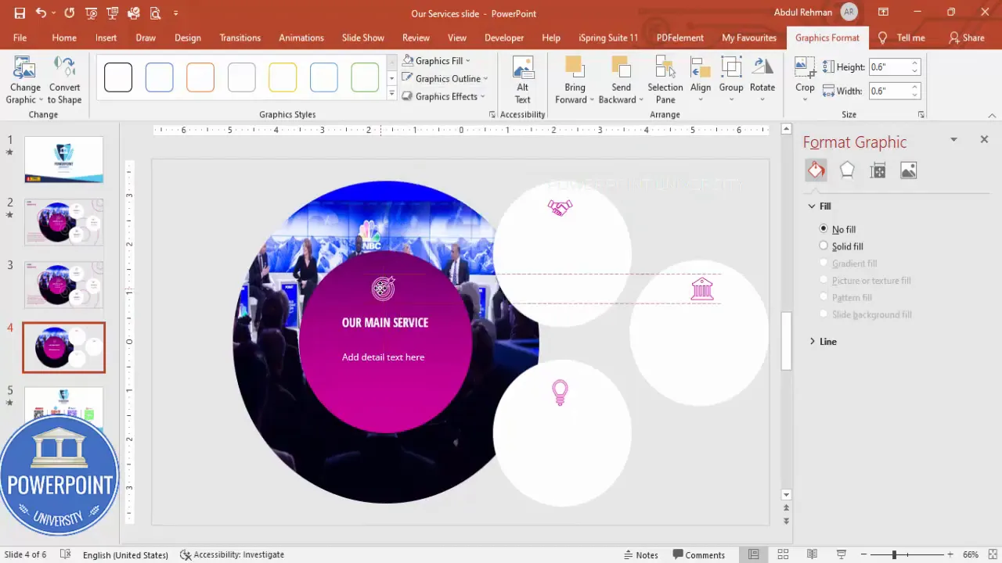Select the bank building icon on slide
Screen dimensions: 1002x563
click(702, 289)
